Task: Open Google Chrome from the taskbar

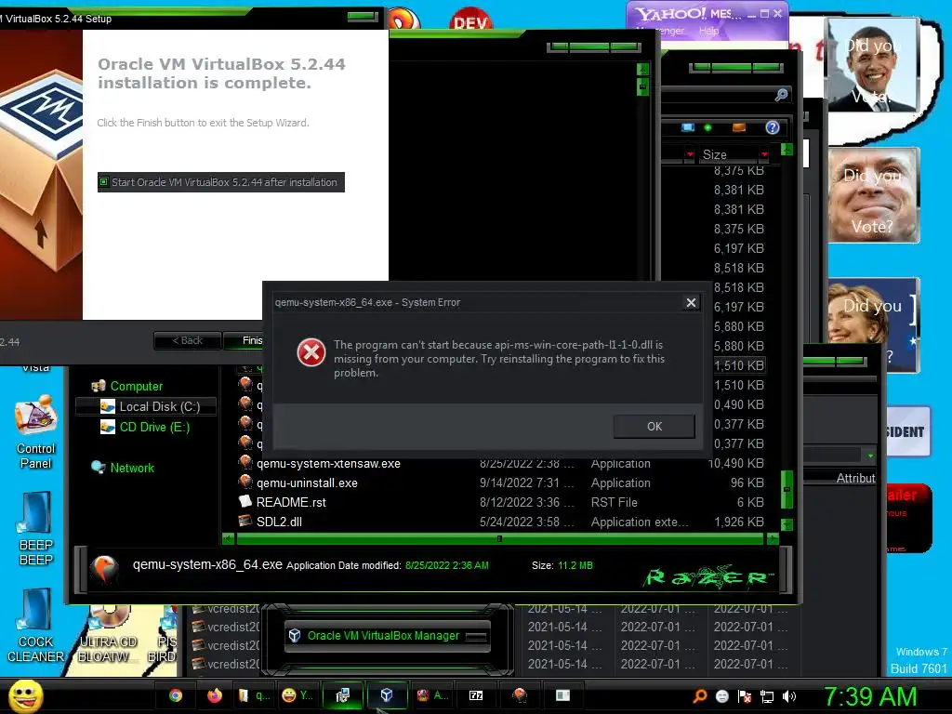Action: coord(176,695)
